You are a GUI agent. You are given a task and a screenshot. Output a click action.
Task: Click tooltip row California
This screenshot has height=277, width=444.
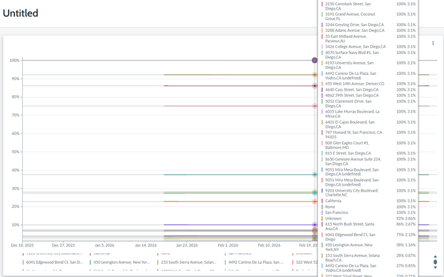point(369,201)
